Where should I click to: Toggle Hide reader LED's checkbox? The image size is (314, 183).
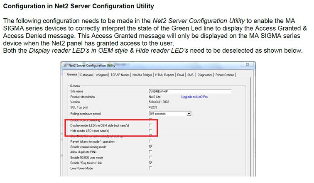[x=150, y=130]
